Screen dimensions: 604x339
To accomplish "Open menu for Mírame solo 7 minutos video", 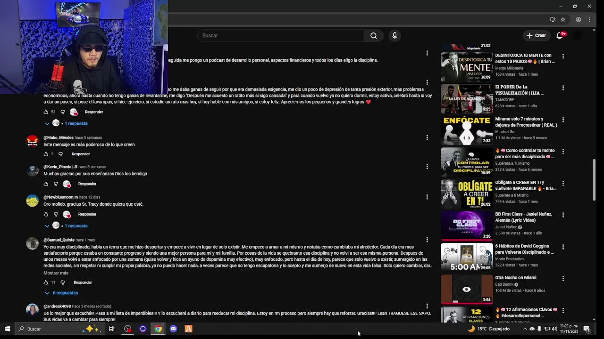I will pyautogui.click(x=563, y=120).
